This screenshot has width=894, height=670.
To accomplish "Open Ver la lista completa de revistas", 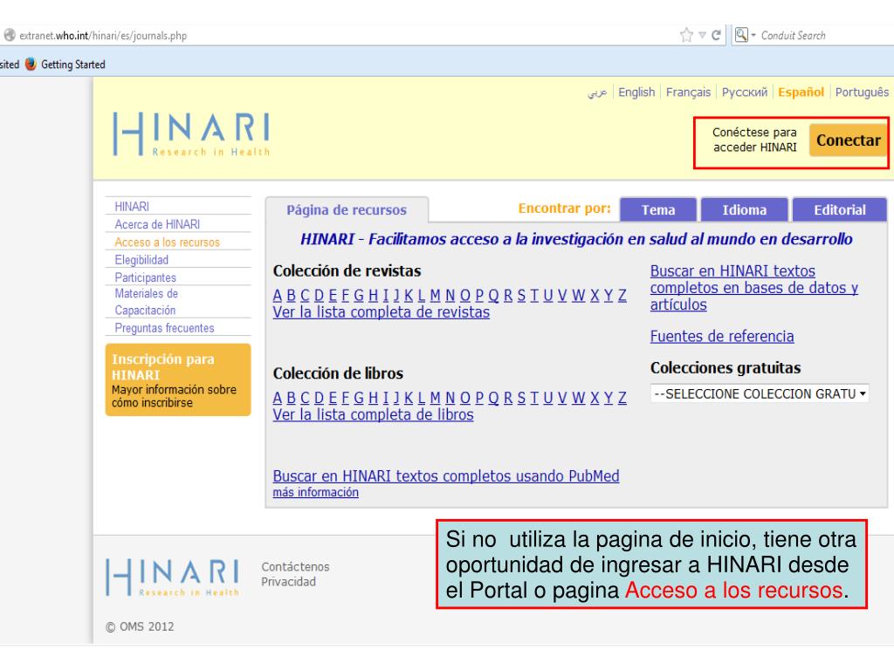I will pos(382,312).
